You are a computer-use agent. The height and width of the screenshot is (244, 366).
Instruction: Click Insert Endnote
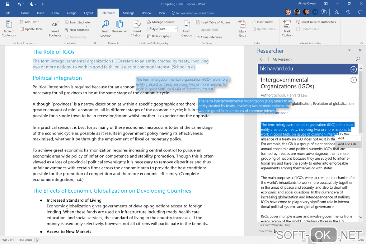78,22
